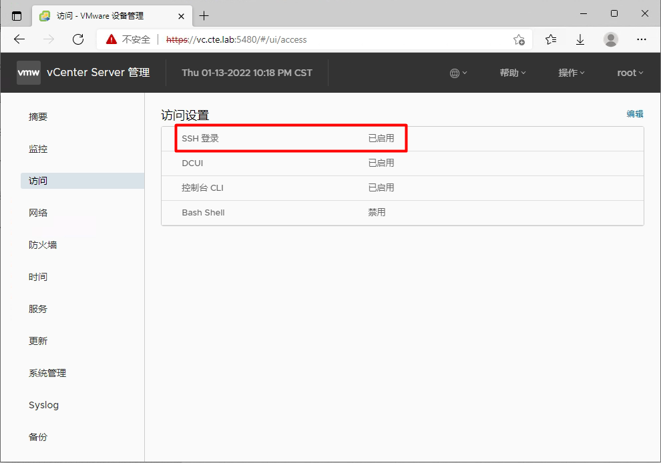Open the browser settings ellipsis menu

(x=641, y=39)
